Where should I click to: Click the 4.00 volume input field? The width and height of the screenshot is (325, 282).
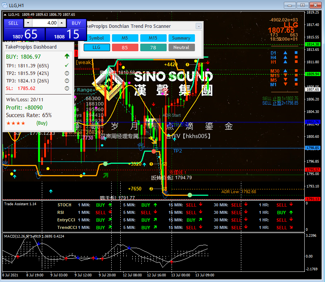[45, 23]
